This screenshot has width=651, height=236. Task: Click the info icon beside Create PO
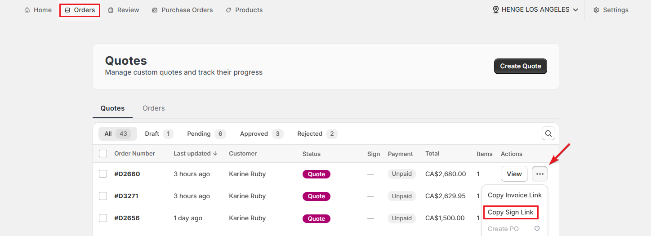[537, 228]
